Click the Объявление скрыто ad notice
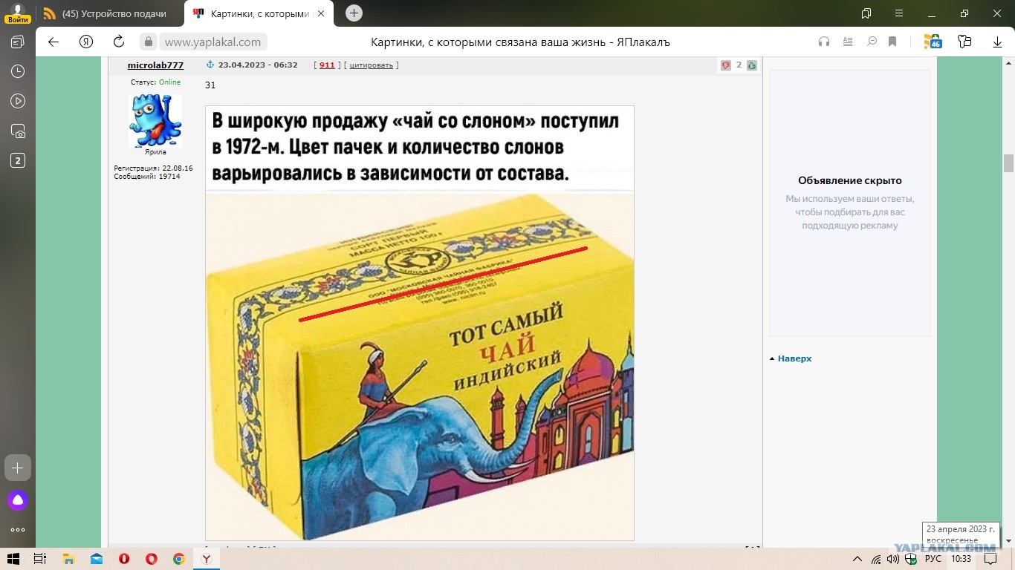 (x=850, y=180)
